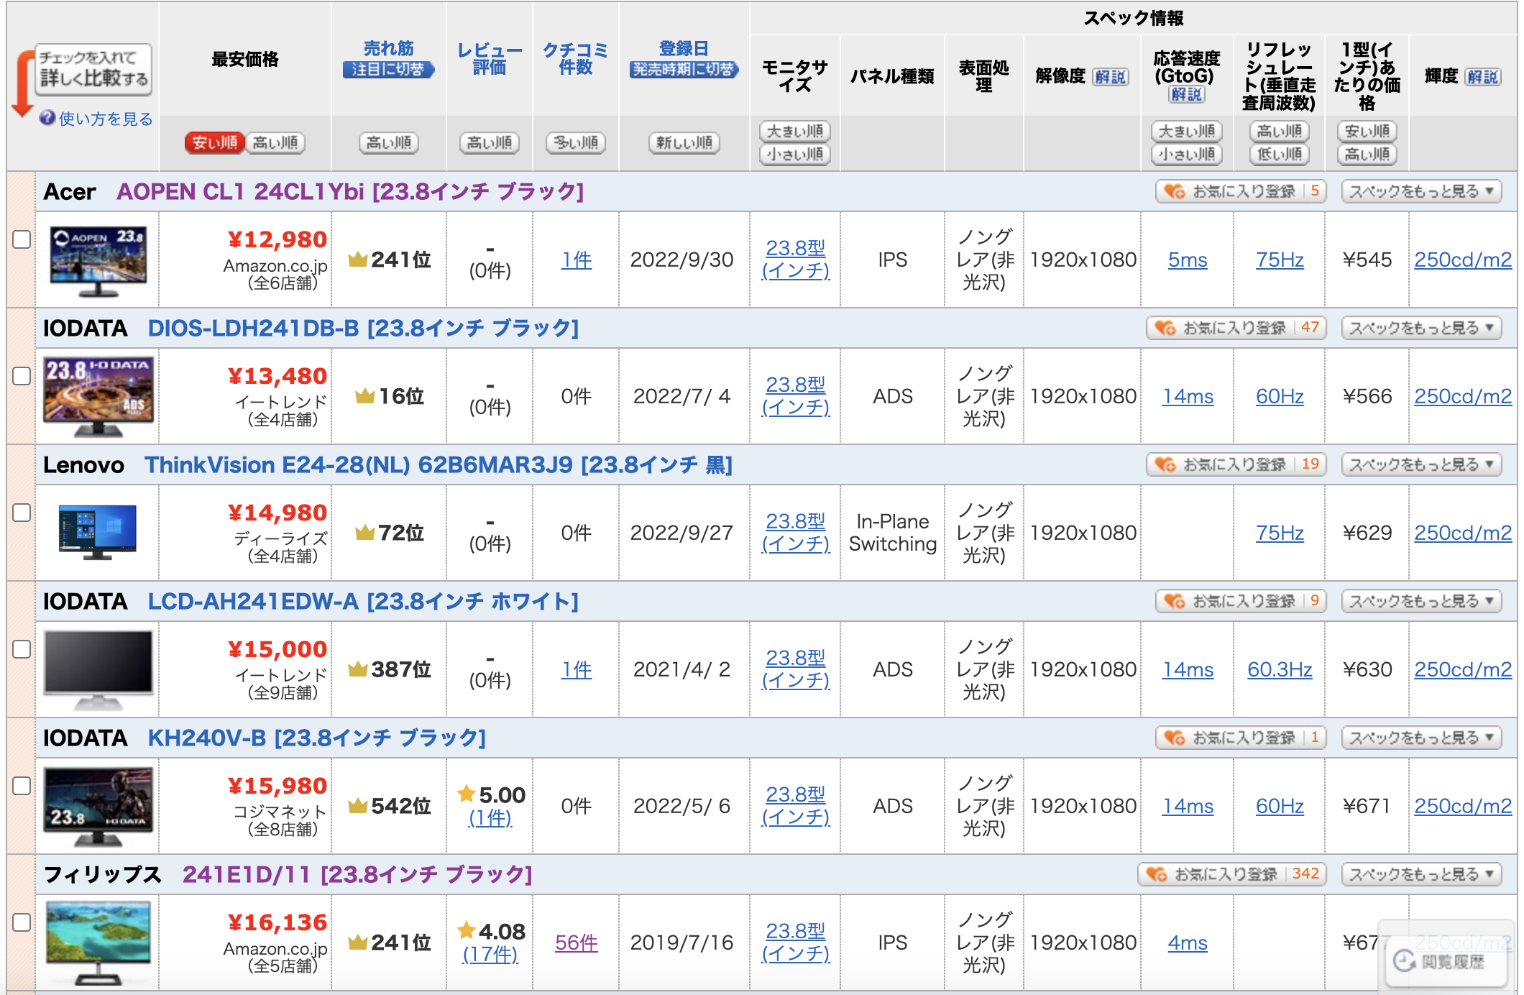Switch 売れ筋 to 注目に切替

coord(389,70)
